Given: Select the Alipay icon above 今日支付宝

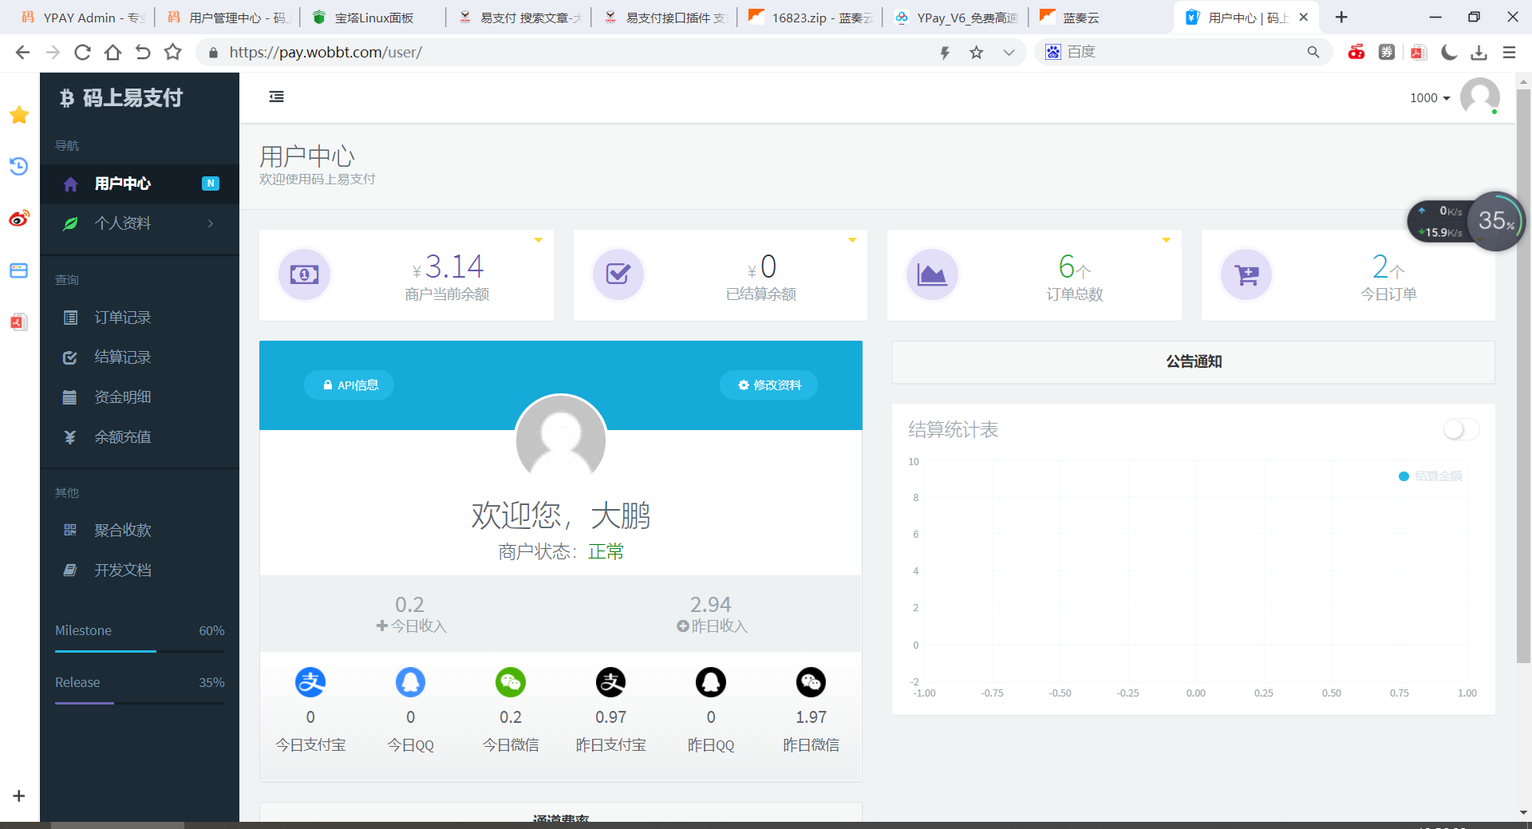Looking at the screenshot, I should point(310,682).
